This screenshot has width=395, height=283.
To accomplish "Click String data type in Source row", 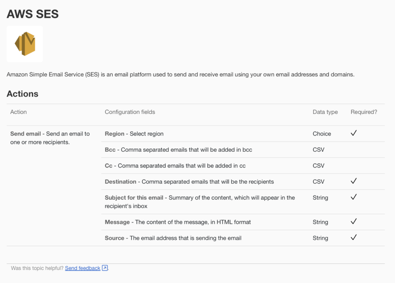I will (320, 238).
